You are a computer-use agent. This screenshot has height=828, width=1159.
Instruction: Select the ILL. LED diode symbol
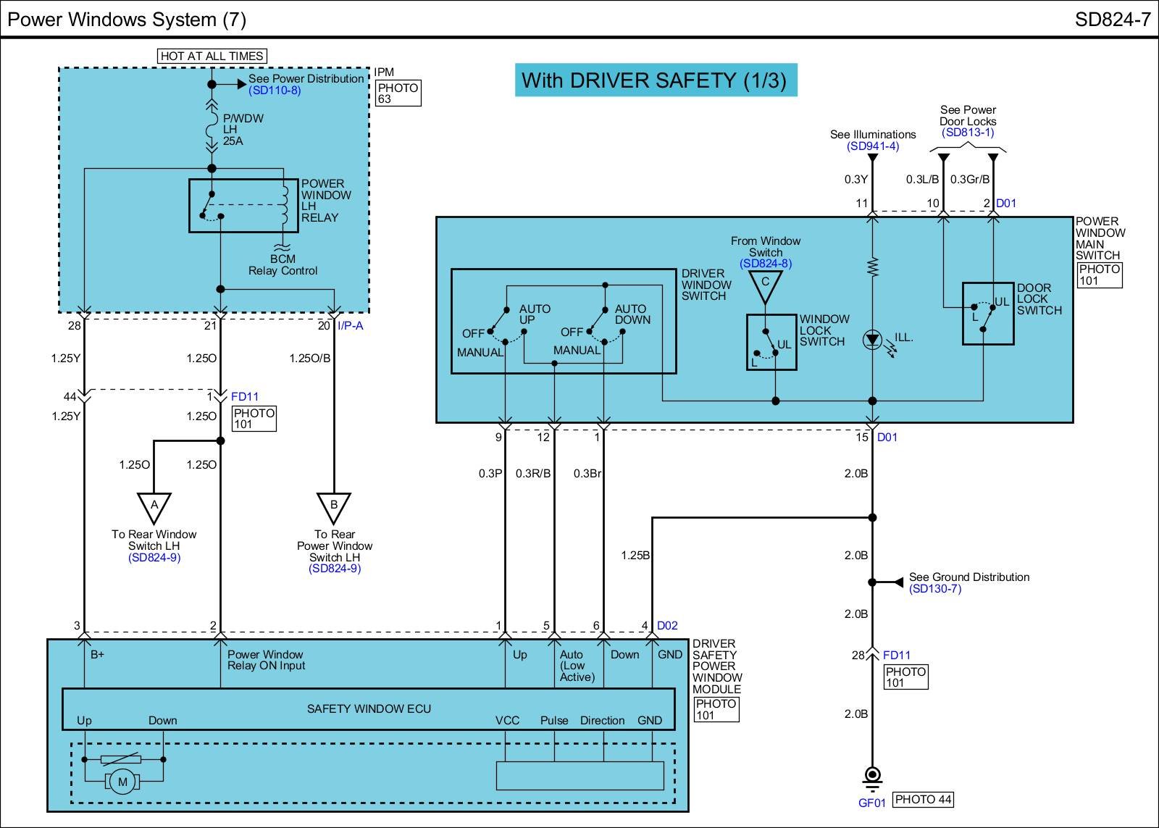(x=873, y=340)
